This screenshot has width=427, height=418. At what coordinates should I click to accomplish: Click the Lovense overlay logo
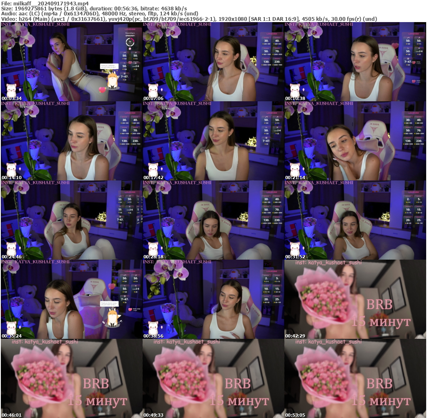click(x=130, y=30)
